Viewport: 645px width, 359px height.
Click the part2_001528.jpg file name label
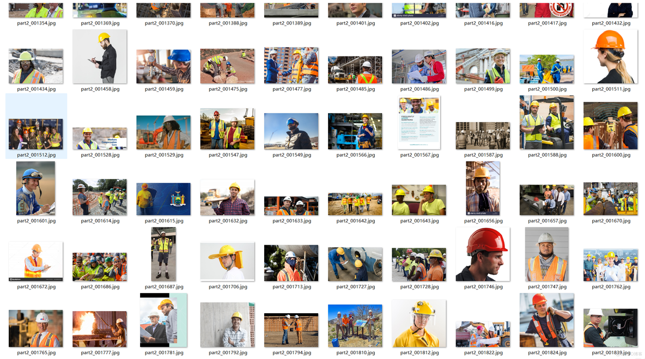click(x=100, y=155)
